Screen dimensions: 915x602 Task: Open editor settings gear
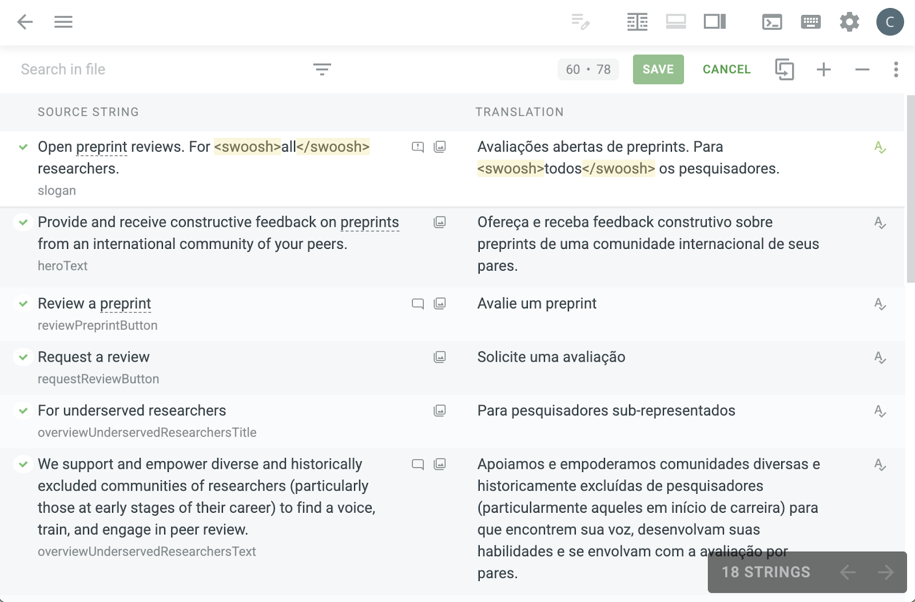(849, 22)
